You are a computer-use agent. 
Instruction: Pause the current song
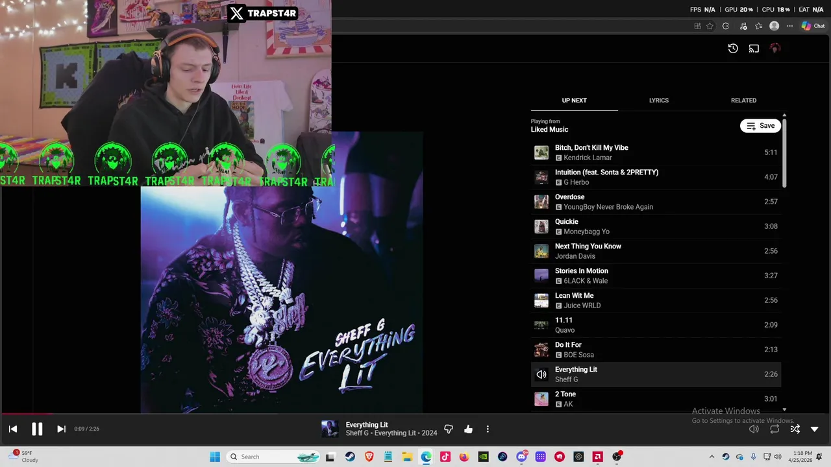pos(37,429)
